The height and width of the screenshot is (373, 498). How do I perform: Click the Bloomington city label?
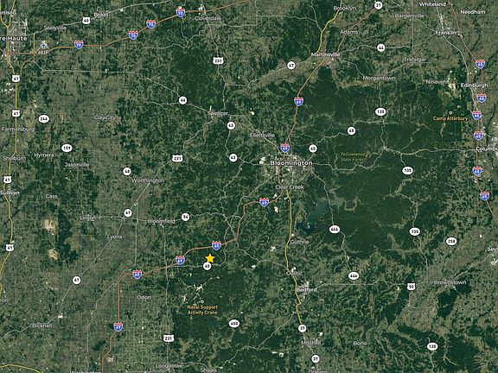(x=291, y=163)
